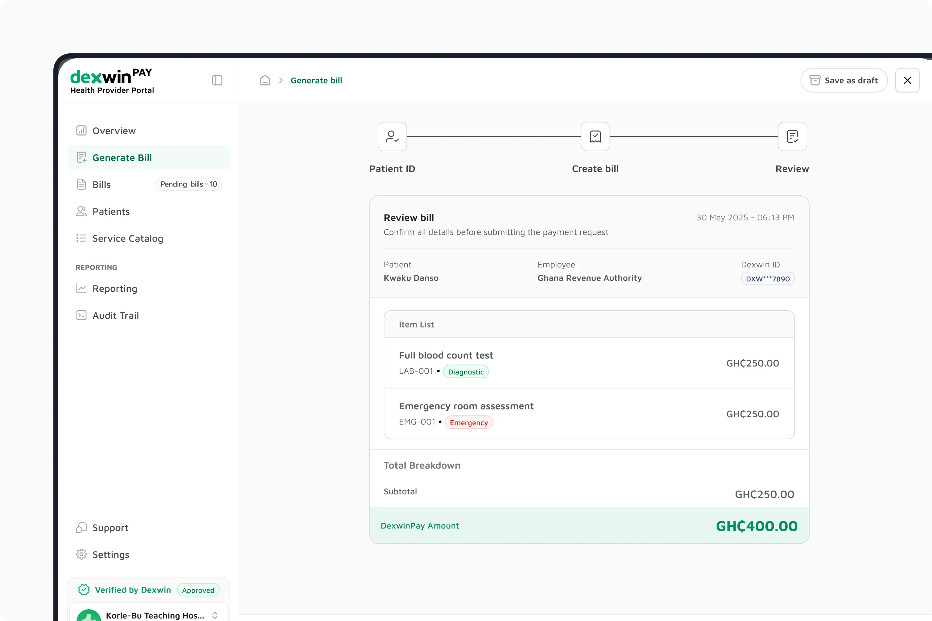The height and width of the screenshot is (621, 932).
Task: Click the Emergency category tag
Action: (469, 423)
